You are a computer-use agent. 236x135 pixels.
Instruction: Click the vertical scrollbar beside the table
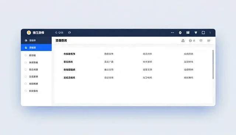tap(213, 65)
